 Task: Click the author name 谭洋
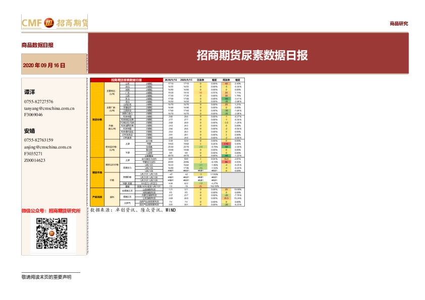[x=30, y=92]
